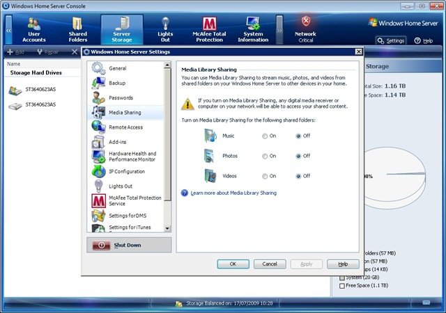Turn Music sharing On
The height and width of the screenshot is (313, 446).
(265, 136)
